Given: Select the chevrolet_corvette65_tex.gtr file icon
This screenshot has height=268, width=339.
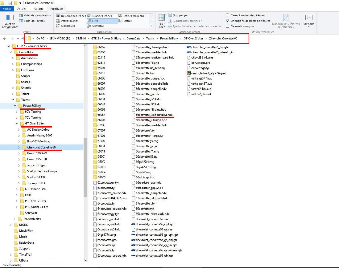Looking at the screenshot, I should 189,47.
